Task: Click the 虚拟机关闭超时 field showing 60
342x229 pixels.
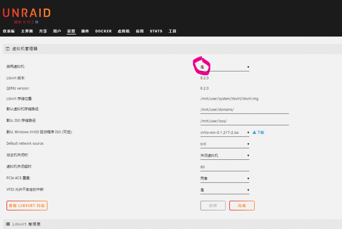Action: [225, 167]
